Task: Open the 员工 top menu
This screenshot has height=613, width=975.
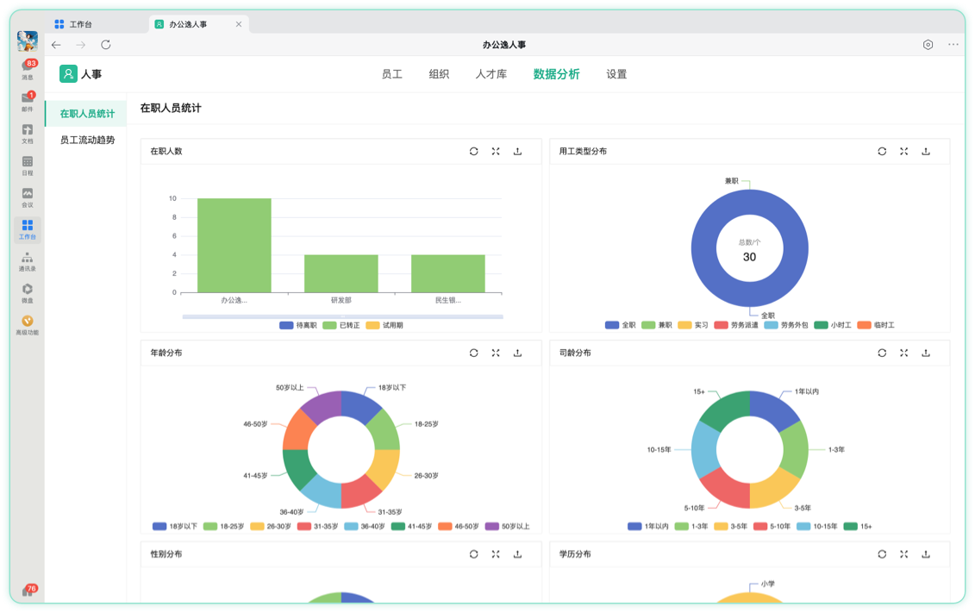Action: pos(391,74)
